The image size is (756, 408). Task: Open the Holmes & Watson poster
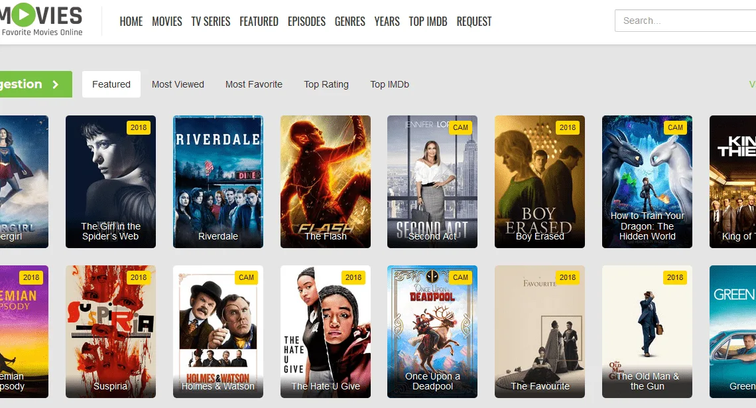218,331
